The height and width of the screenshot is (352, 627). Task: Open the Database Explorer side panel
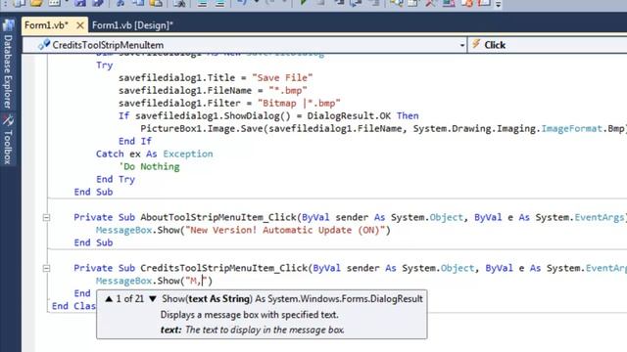[x=8, y=71]
